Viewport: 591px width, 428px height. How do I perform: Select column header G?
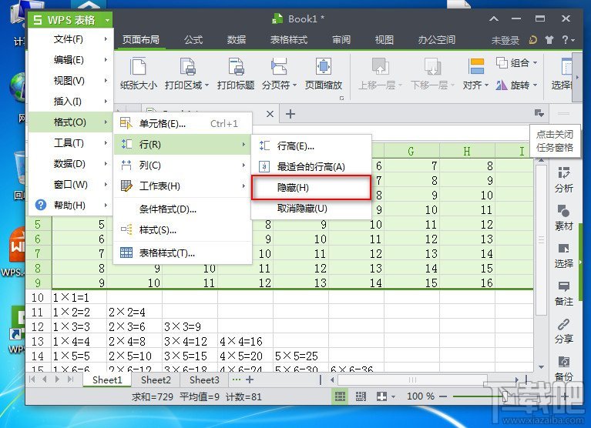(x=411, y=152)
